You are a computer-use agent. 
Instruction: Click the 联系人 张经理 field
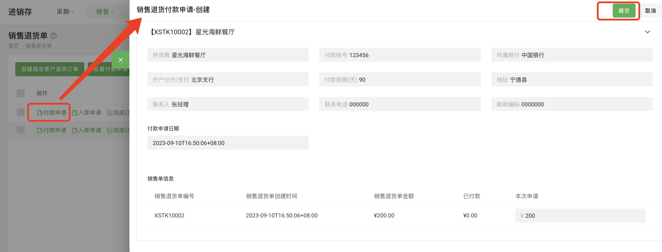[x=228, y=104]
